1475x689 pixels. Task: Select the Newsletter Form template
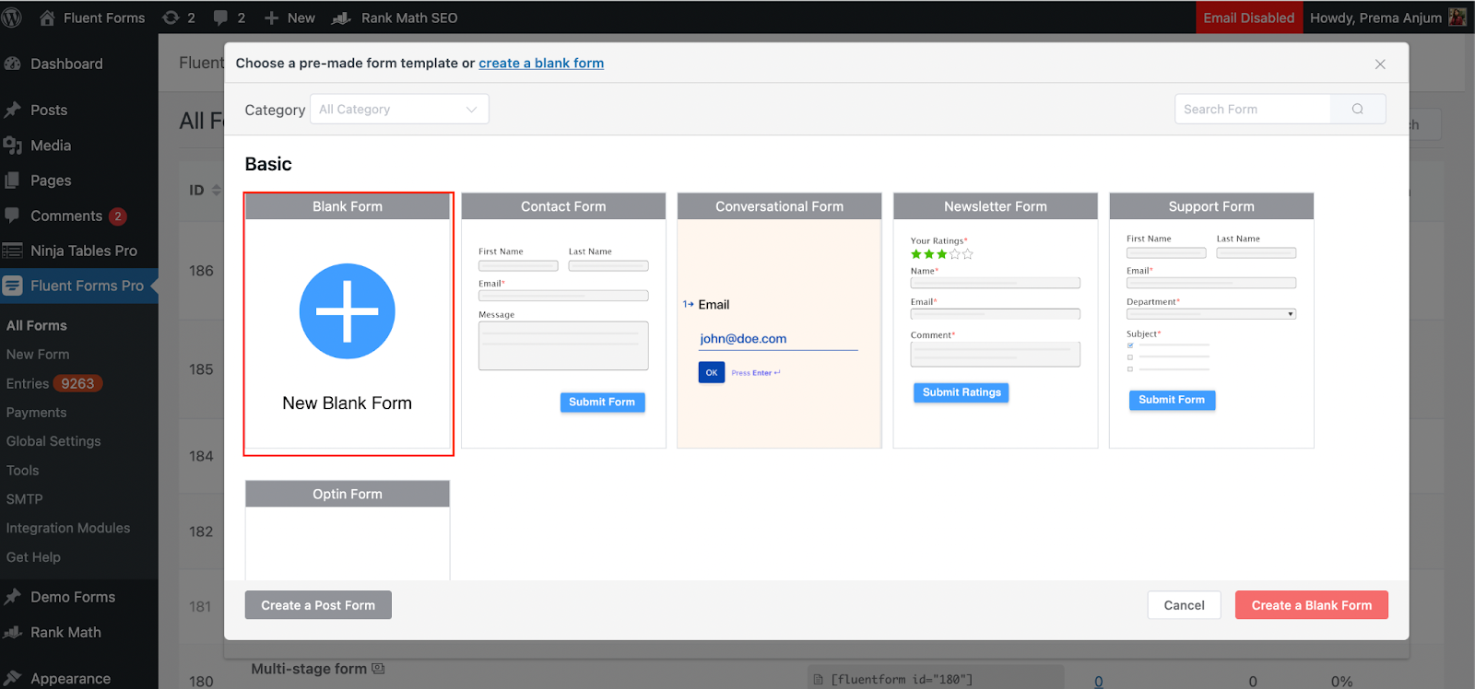coord(996,320)
